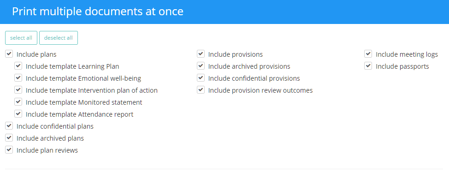Uncheck Include plan reviews
The height and width of the screenshot is (172, 449).
(x=9, y=150)
